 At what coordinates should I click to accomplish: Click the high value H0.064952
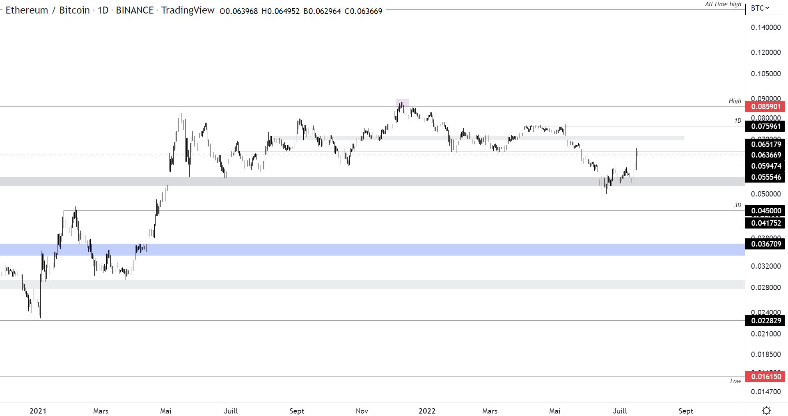tap(281, 11)
